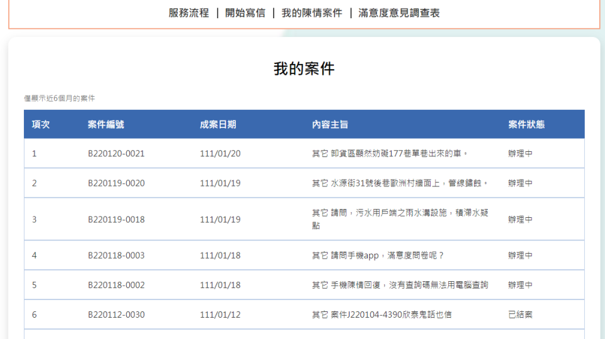Go to the 開始寫信 page
Screen dimensions: 605x339
(x=245, y=13)
